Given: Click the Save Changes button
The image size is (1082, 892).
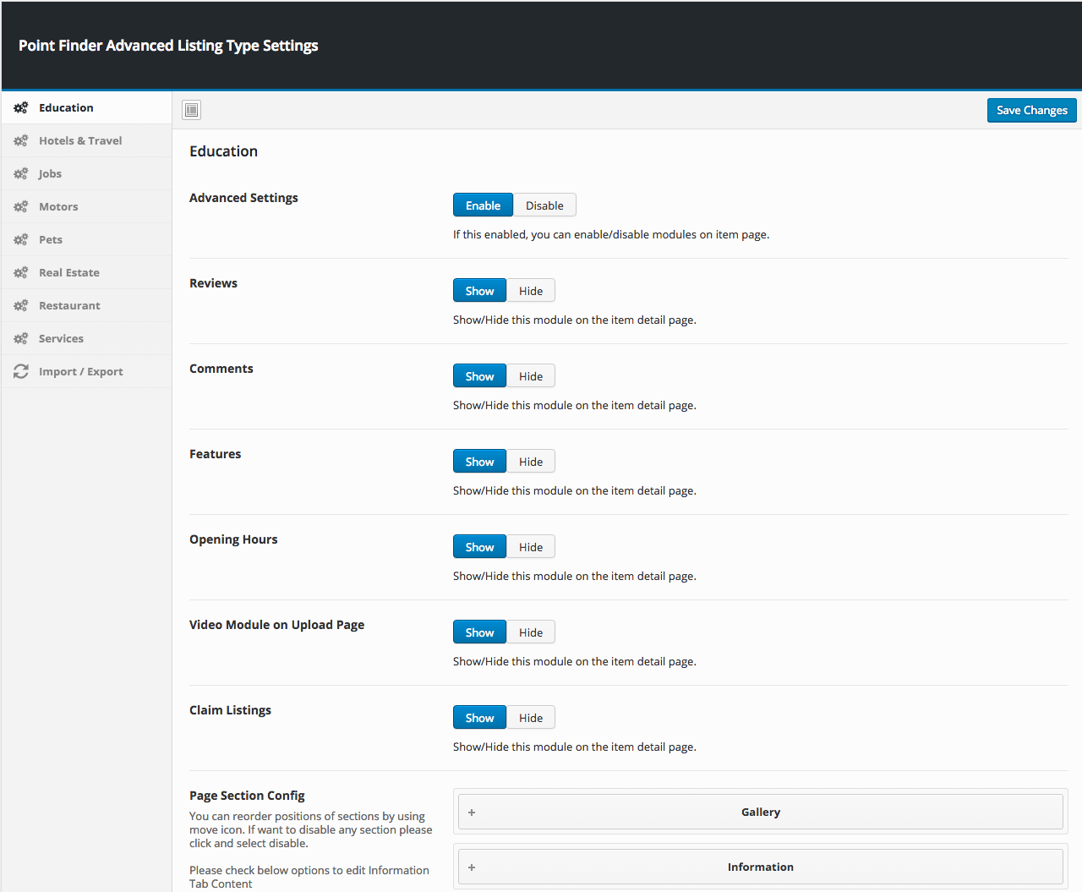Looking at the screenshot, I should tap(1031, 110).
